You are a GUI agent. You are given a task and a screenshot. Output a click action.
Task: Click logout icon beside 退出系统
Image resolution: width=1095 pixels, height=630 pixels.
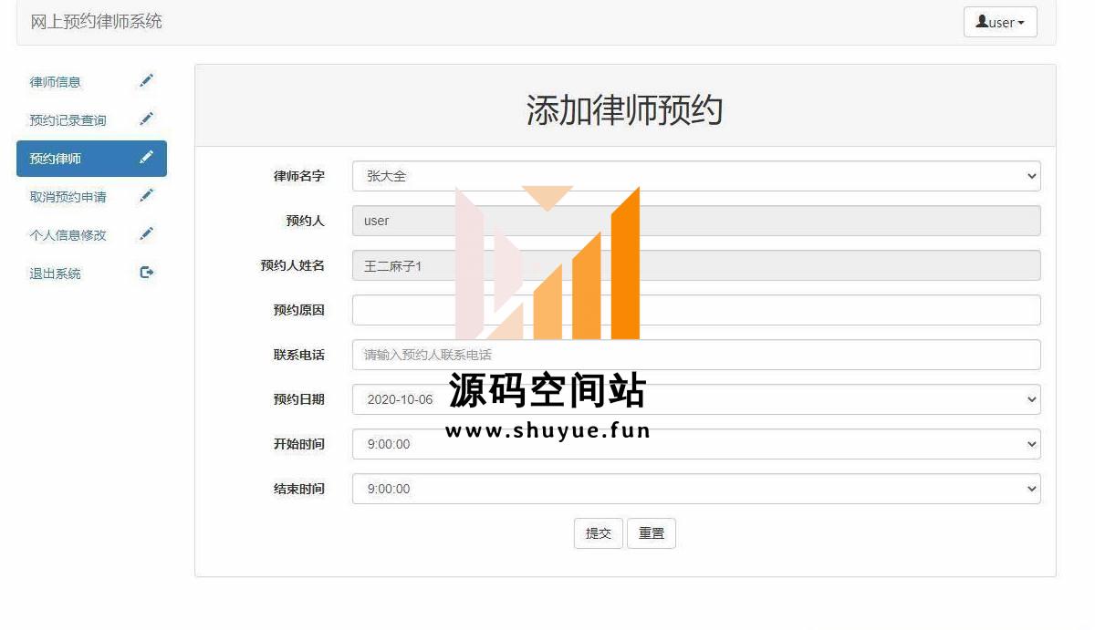coord(146,273)
